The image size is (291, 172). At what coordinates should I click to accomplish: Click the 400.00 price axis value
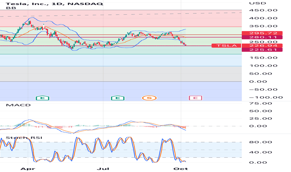(x=263, y=18)
